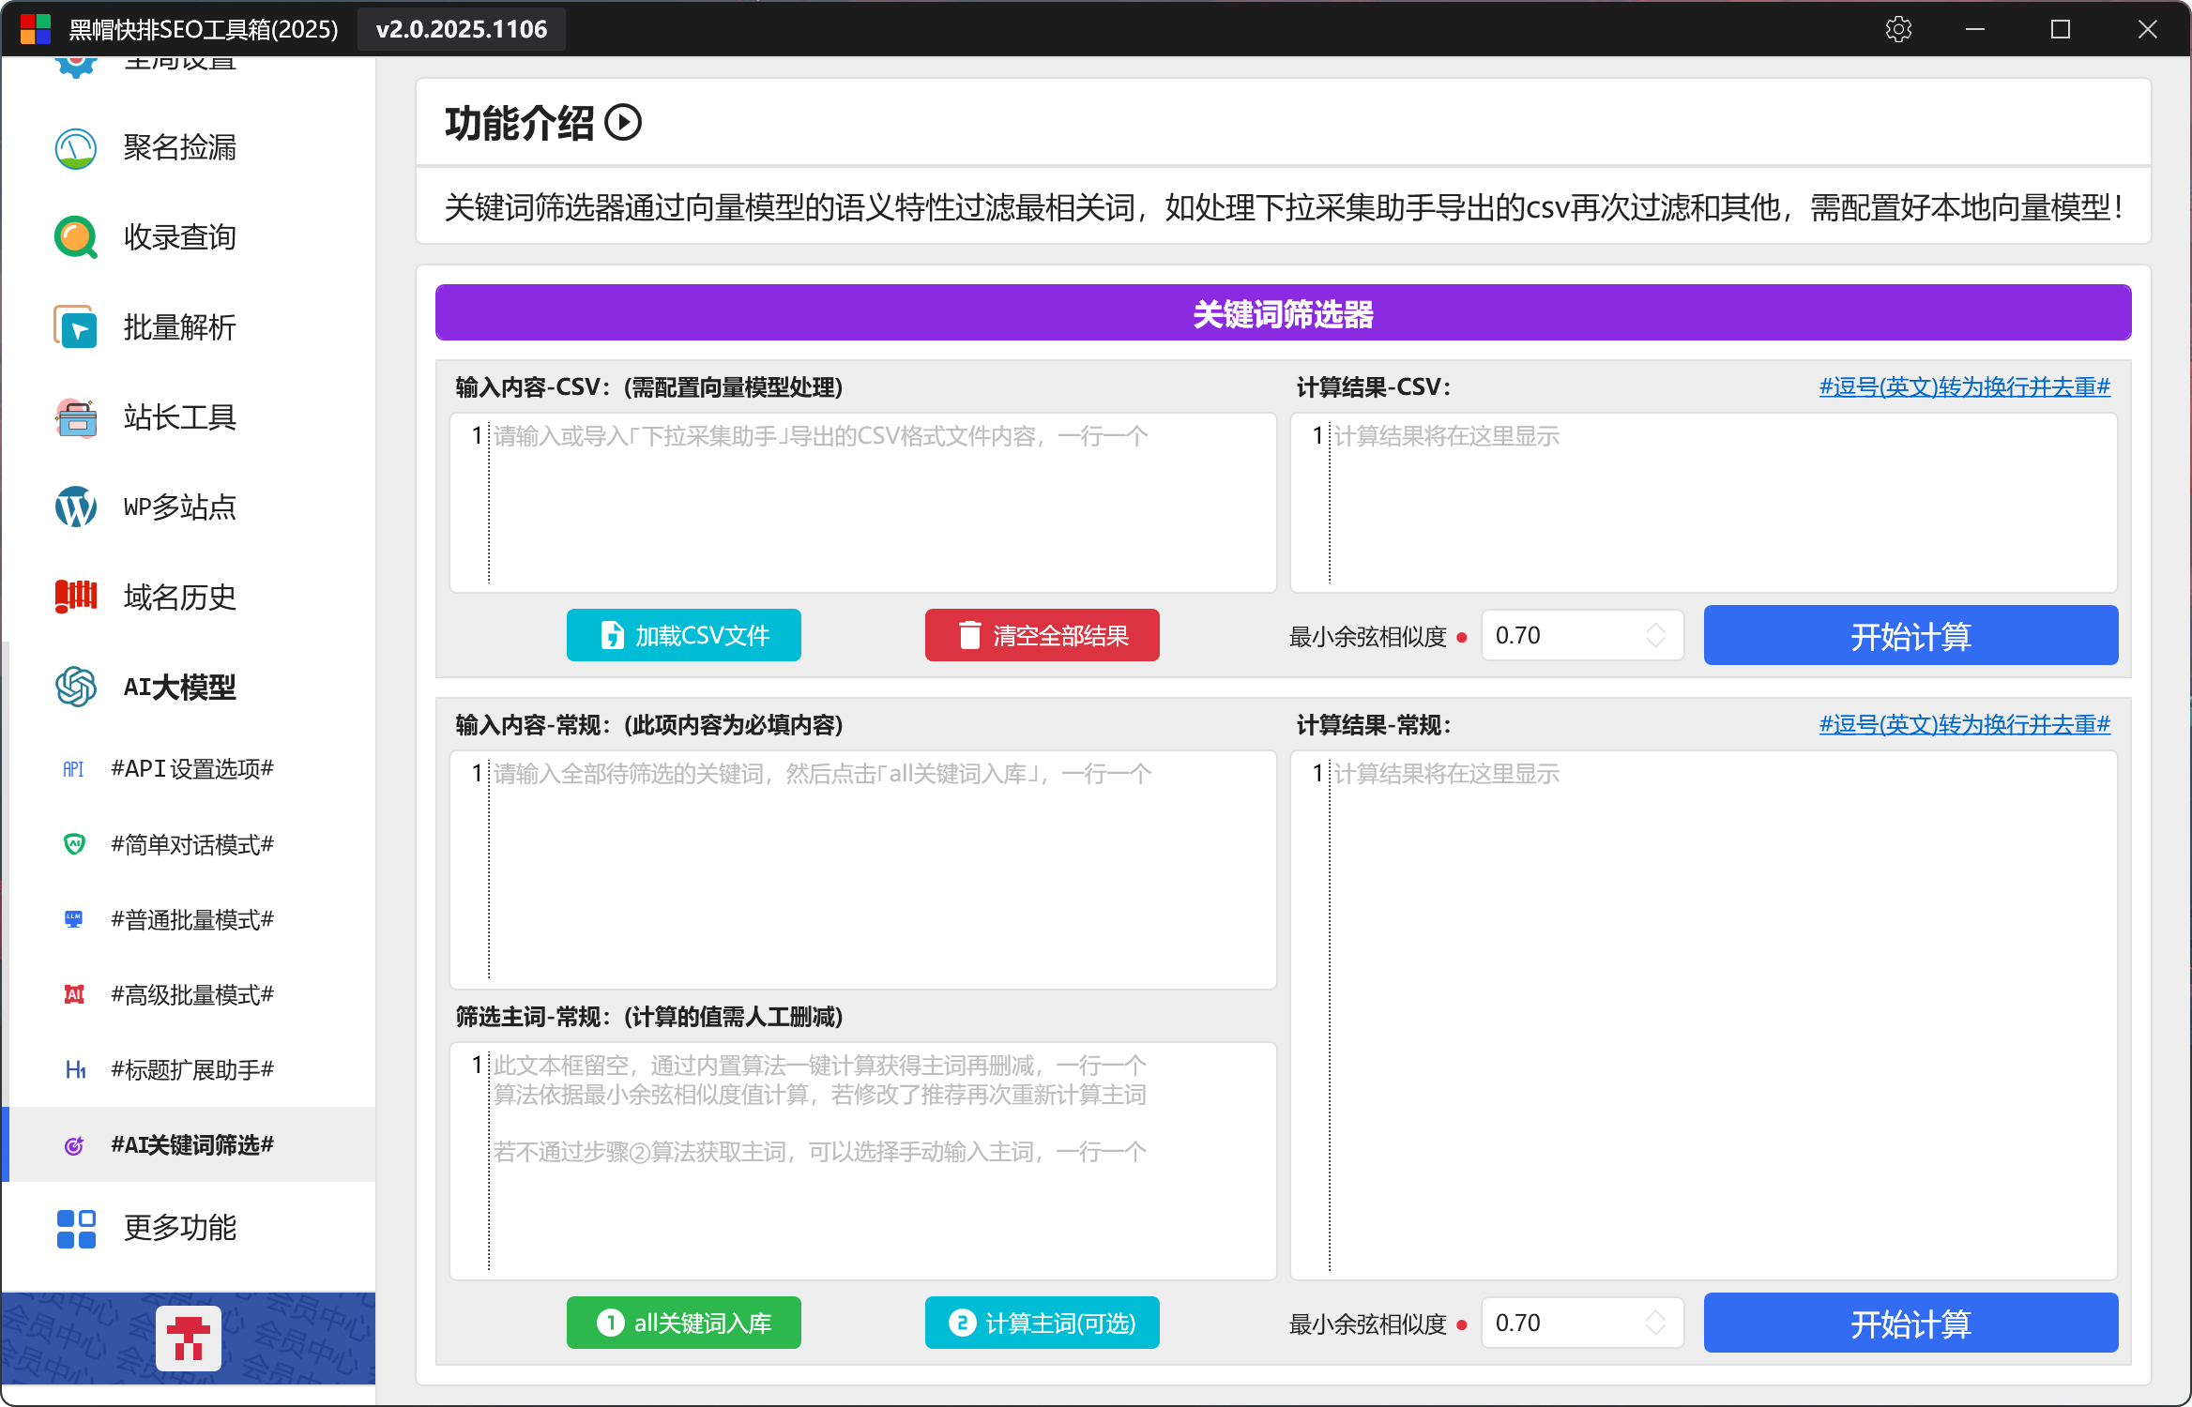Switch to the #高级批量模式# menu item
2192x1407 pixels.
pos(191,994)
